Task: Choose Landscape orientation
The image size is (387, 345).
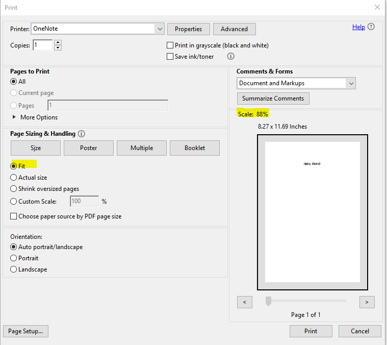Action: point(14,269)
